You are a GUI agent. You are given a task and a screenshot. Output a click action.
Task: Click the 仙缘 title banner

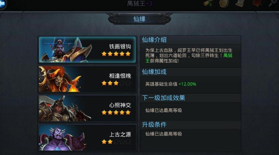139,19
